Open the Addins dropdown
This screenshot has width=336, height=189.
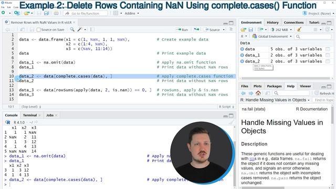pos(132,13)
